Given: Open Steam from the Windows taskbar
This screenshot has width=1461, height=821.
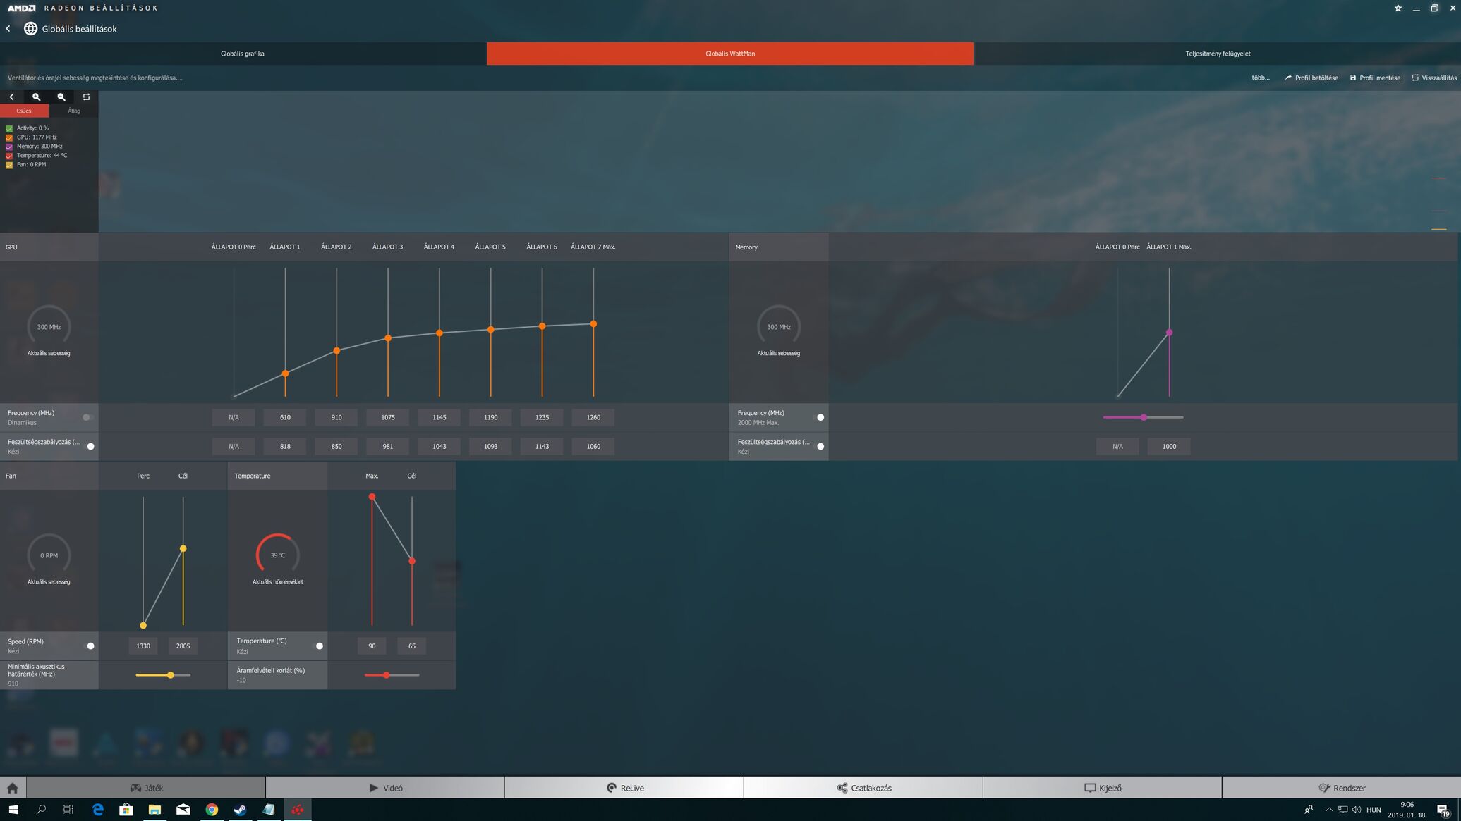Looking at the screenshot, I should click(240, 810).
